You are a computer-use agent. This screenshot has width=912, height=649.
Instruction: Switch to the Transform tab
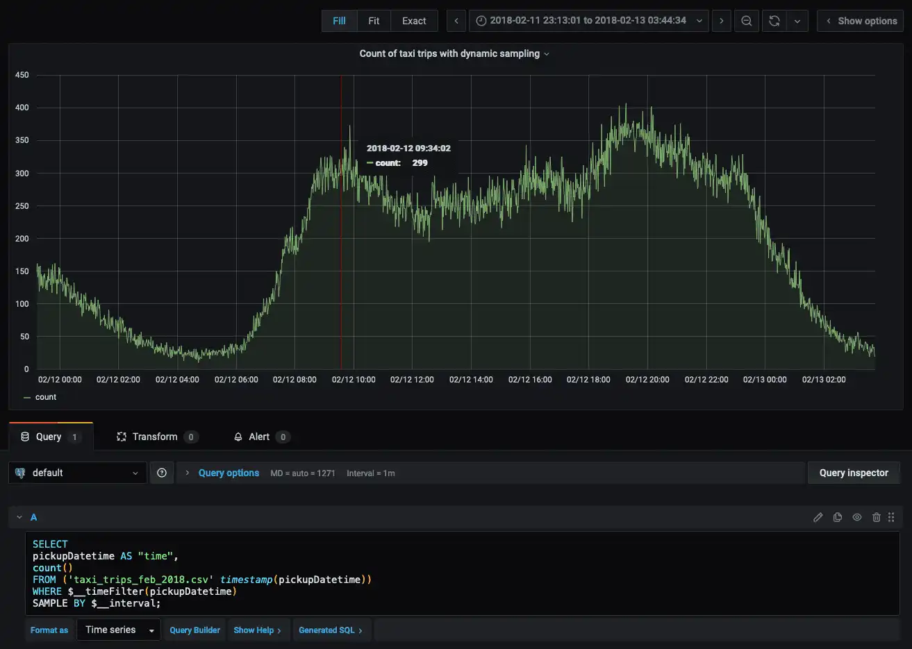[155, 437]
